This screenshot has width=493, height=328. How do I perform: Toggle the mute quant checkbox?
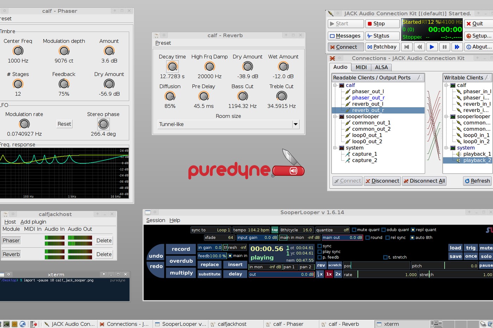pyautogui.click(x=354, y=230)
